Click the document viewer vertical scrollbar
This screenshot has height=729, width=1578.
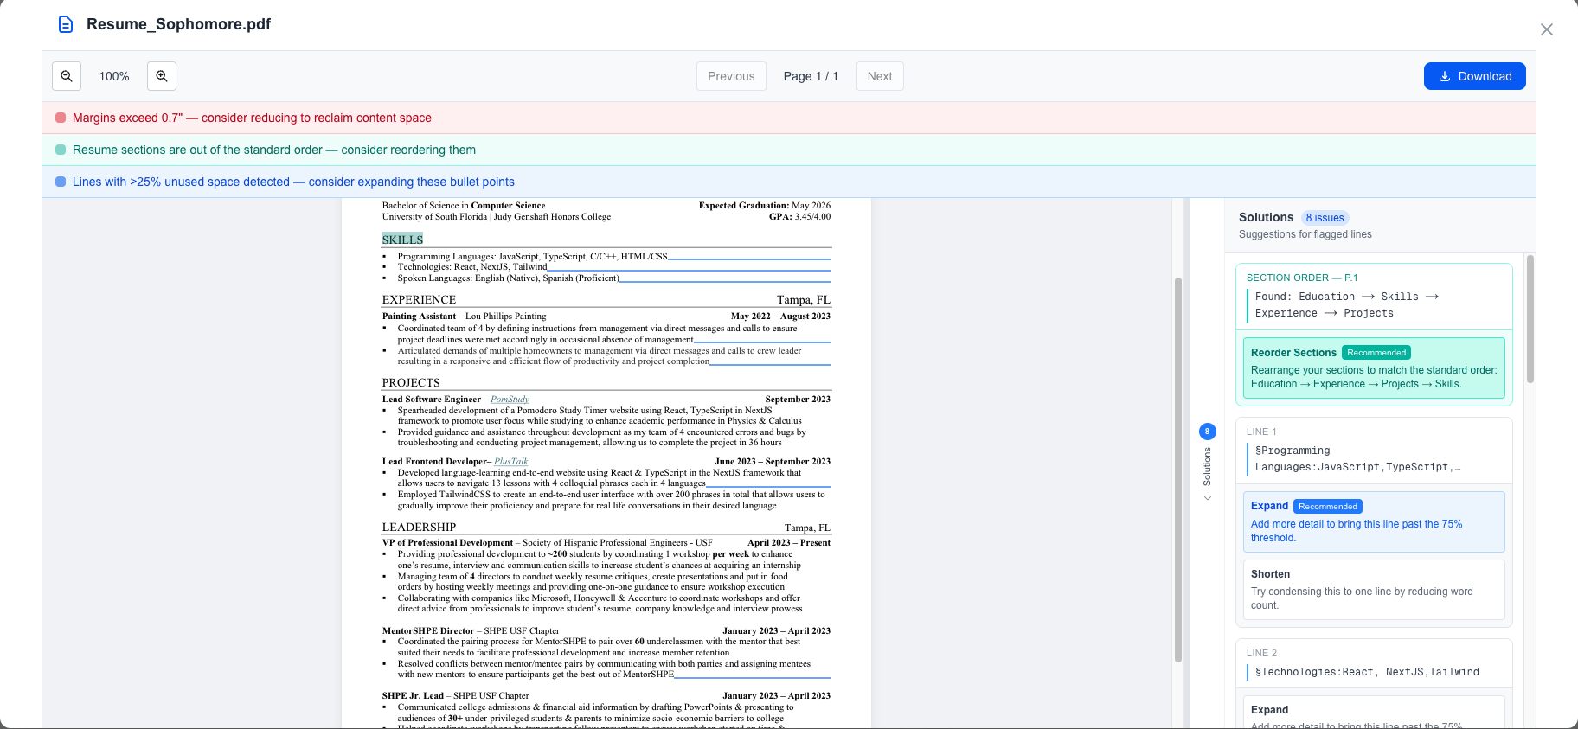(x=1177, y=467)
